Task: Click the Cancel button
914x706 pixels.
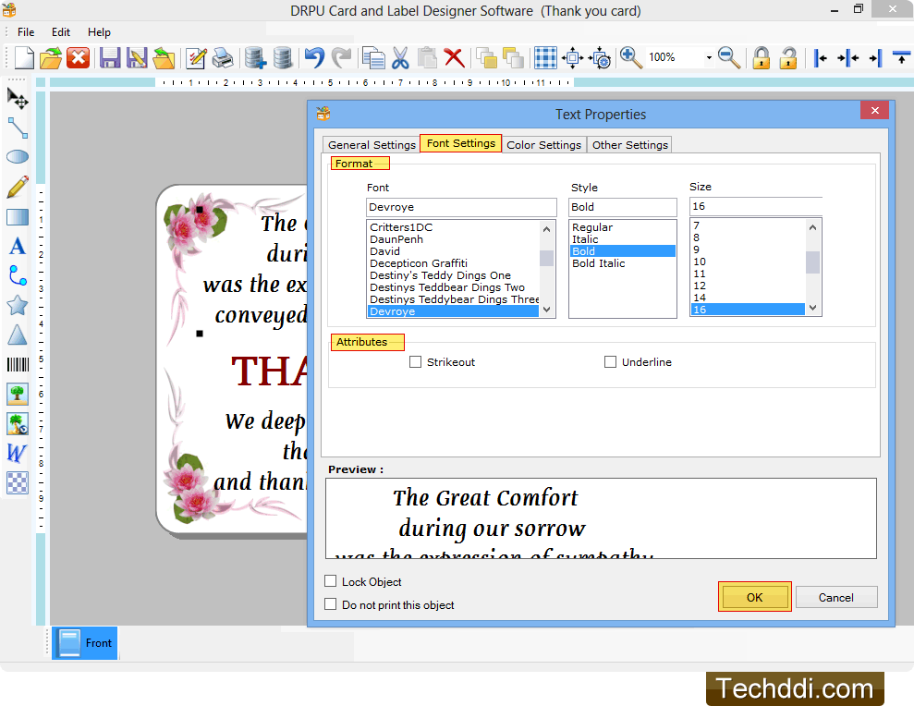Action: (835, 598)
